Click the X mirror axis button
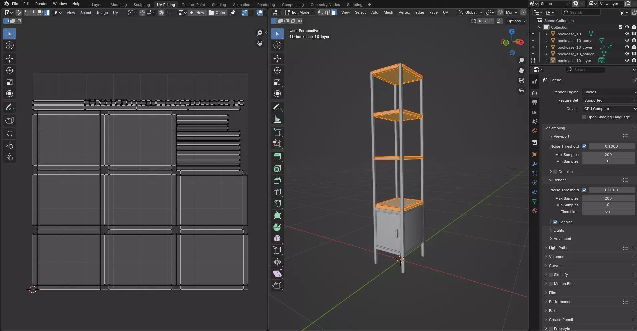The height and width of the screenshot is (331, 637). [x=480, y=21]
